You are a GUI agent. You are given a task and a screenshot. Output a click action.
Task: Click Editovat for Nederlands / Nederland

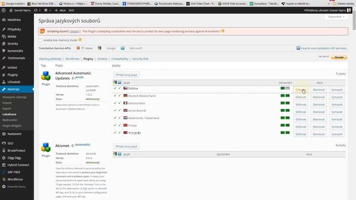coord(300,119)
